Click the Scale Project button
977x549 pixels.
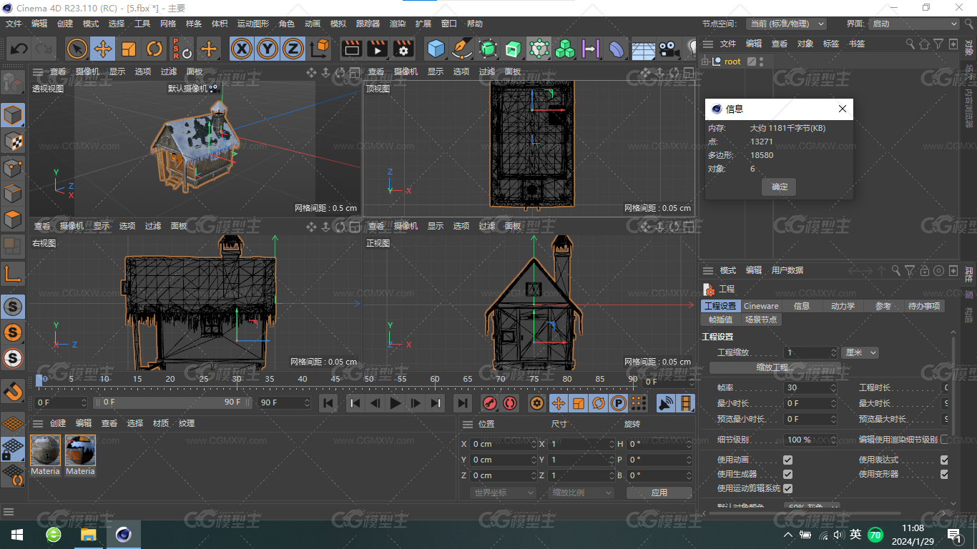[x=775, y=367]
